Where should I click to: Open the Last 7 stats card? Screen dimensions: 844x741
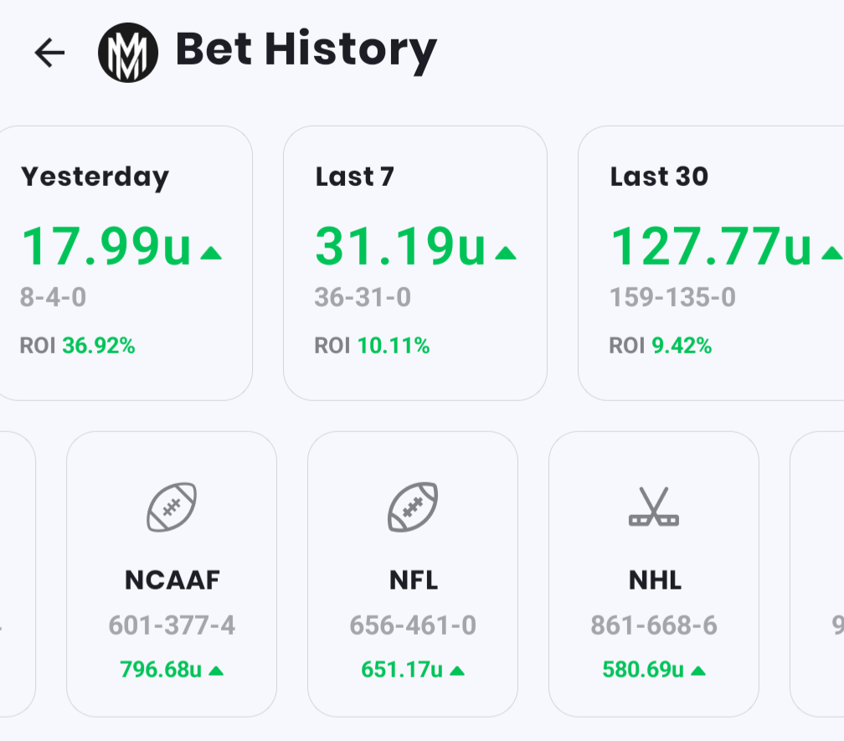(414, 263)
